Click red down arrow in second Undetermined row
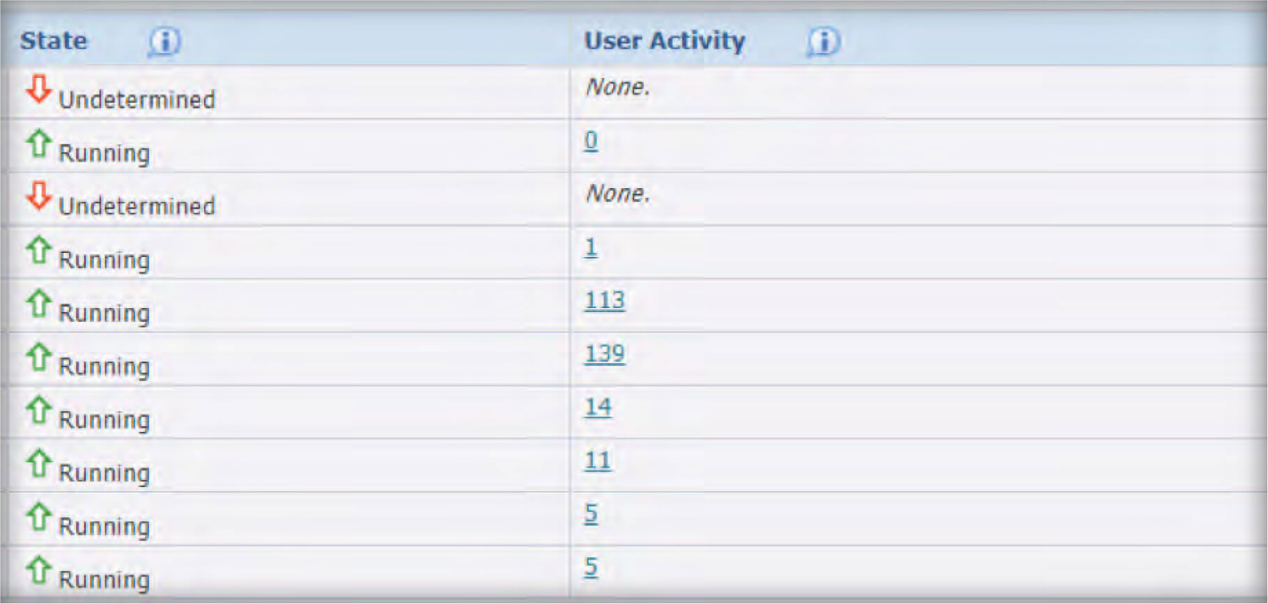The width and height of the screenshot is (1268, 604). [x=38, y=196]
